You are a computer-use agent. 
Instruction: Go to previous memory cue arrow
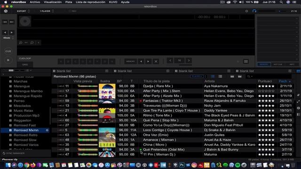(x=141, y=61)
